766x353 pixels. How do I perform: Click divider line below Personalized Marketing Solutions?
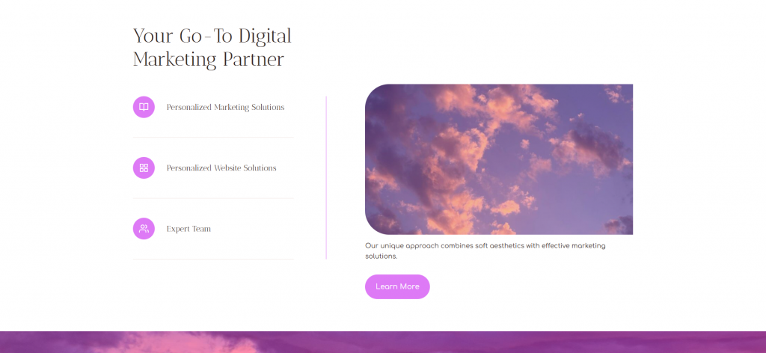click(213, 137)
